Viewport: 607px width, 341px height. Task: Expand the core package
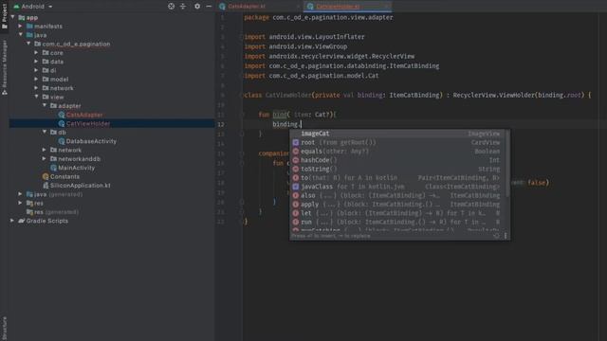click(x=36, y=53)
